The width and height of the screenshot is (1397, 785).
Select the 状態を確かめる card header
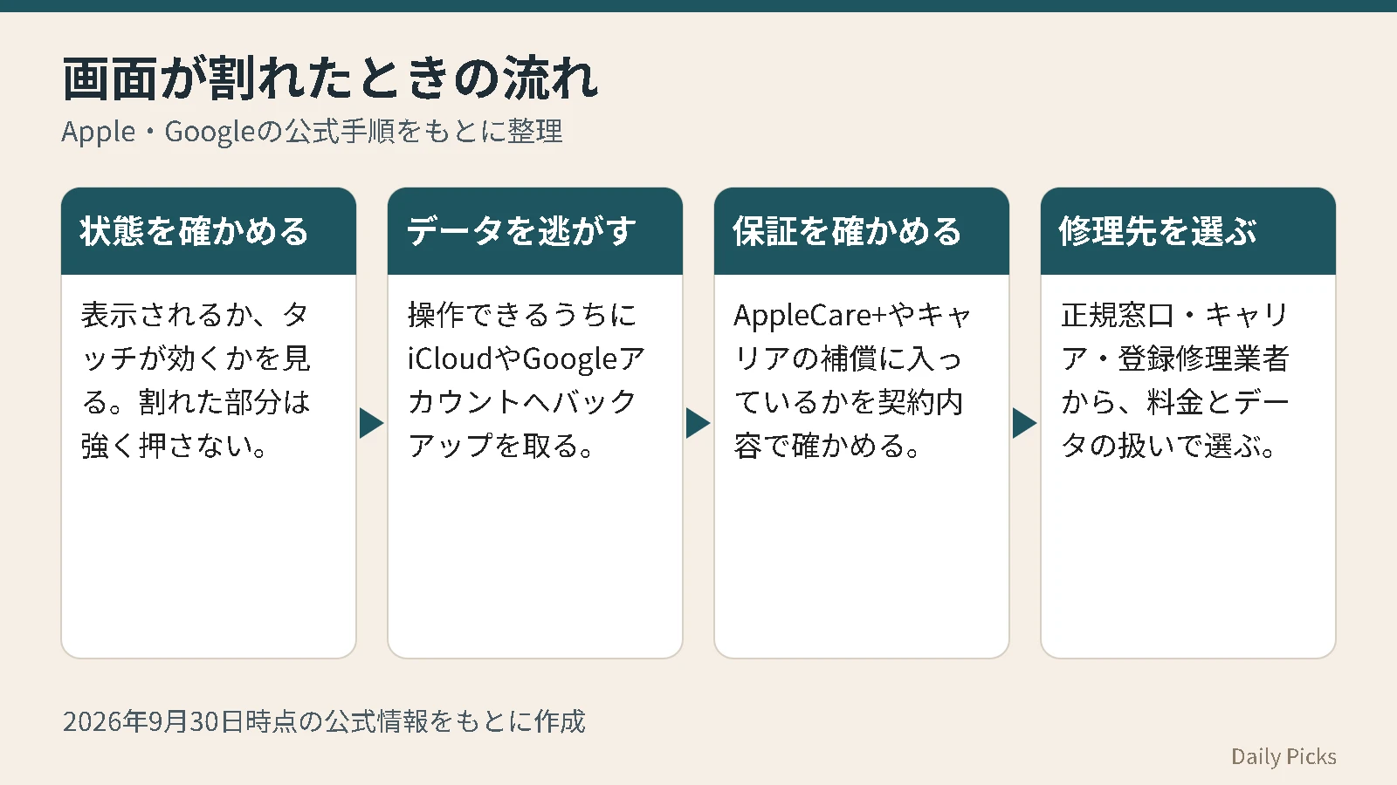[209, 231]
